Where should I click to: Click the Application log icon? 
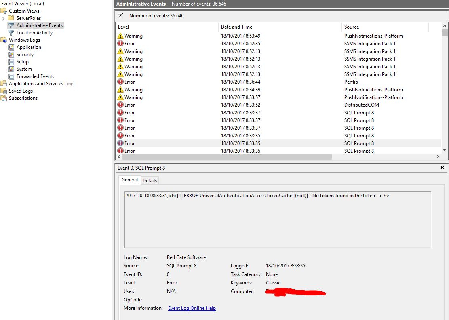(11, 47)
